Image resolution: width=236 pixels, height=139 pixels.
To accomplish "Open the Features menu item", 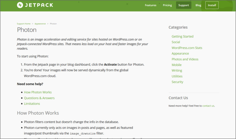I will (150, 5).
